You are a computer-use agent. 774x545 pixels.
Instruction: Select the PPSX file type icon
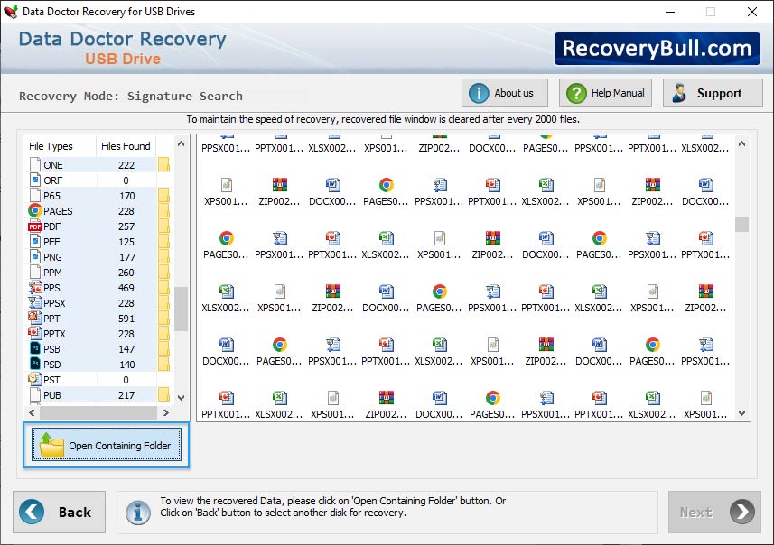[x=35, y=302]
